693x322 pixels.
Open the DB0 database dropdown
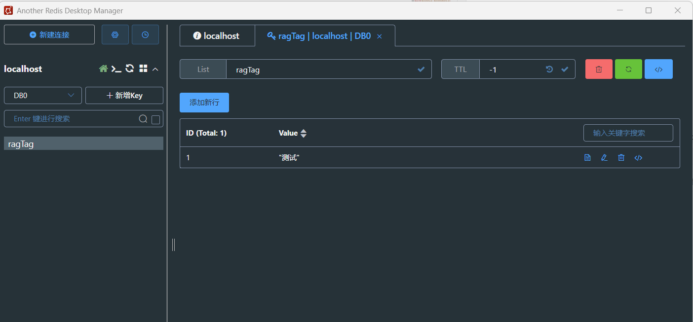(43, 96)
